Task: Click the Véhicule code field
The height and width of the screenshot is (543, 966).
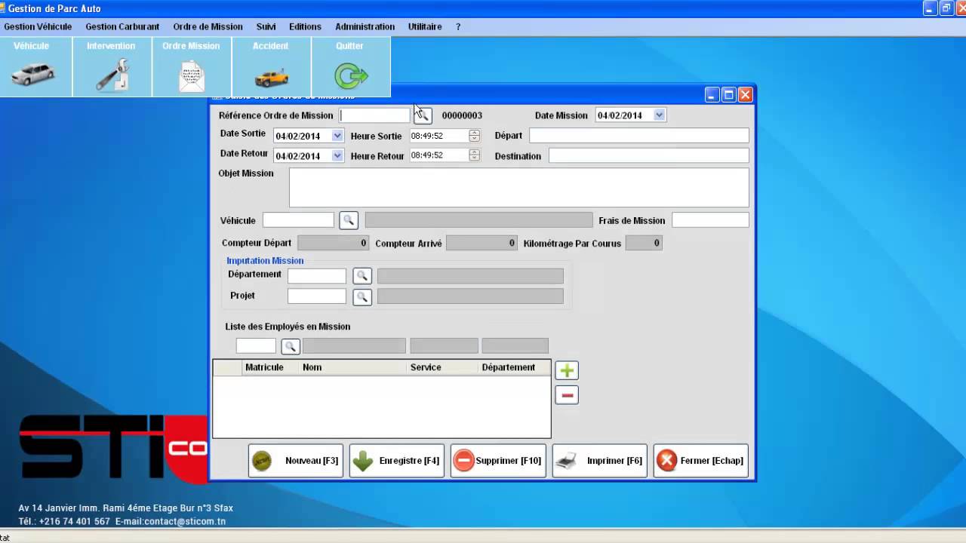Action: pos(298,220)
